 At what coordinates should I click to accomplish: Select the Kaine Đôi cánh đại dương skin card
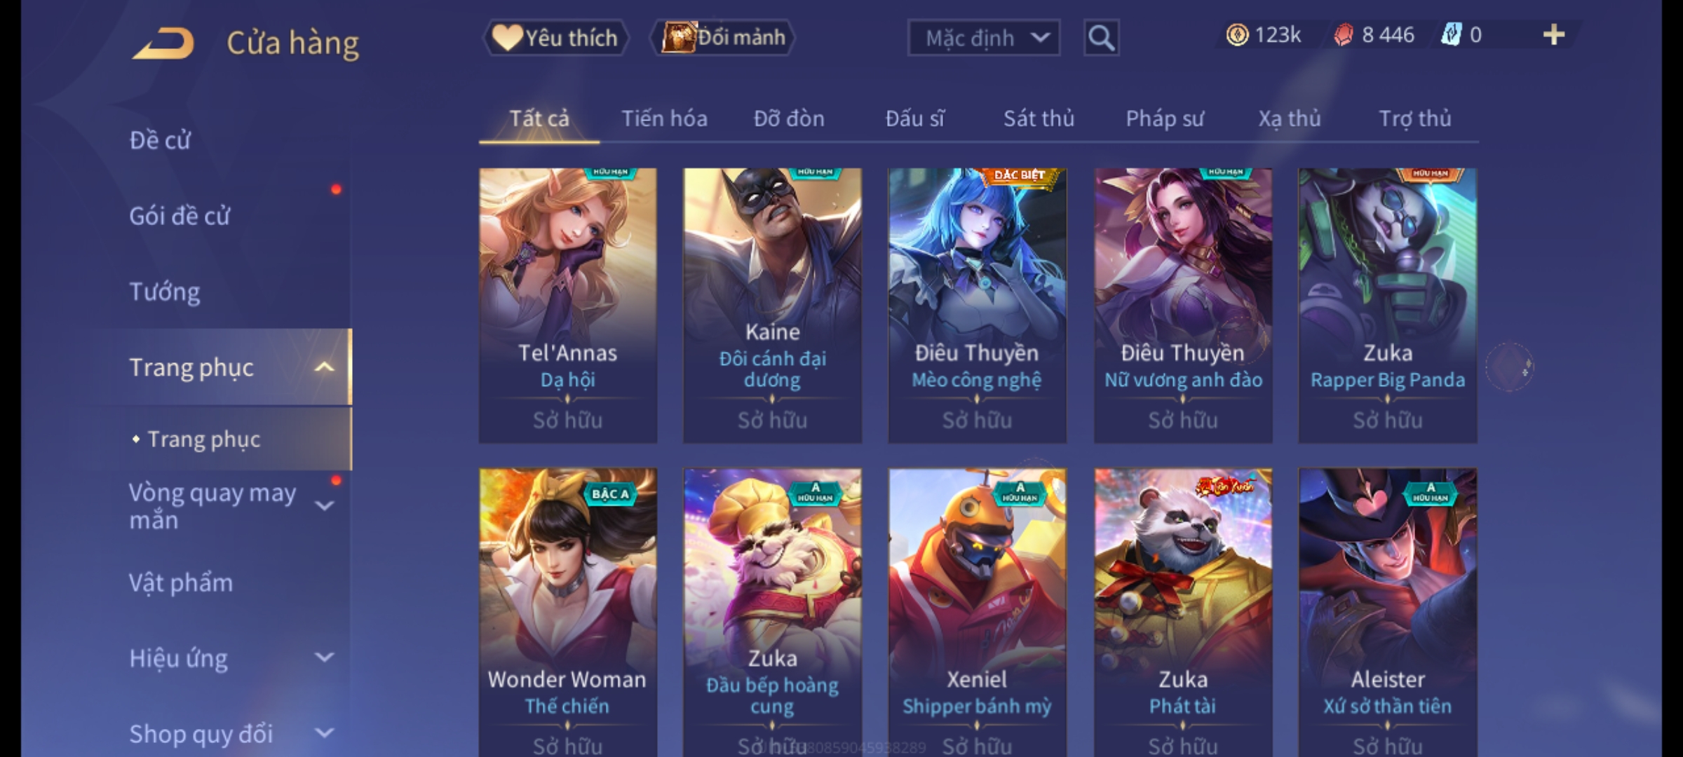click(x=772, y=306)
